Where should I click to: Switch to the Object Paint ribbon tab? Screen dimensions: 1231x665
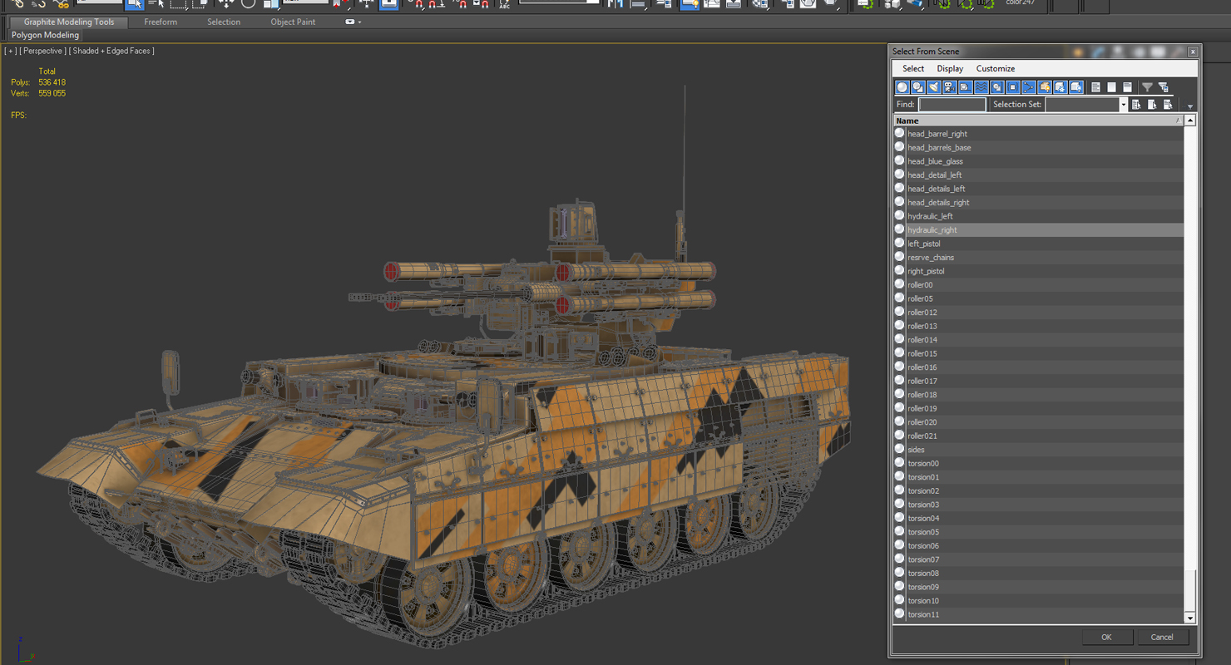pos(294,22)
